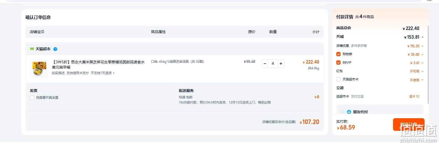Image resolution: width=439 pixels, height=145 pixels.
Task: Check the 天猫超市卡 checkbox
Action: coord(338,79)
